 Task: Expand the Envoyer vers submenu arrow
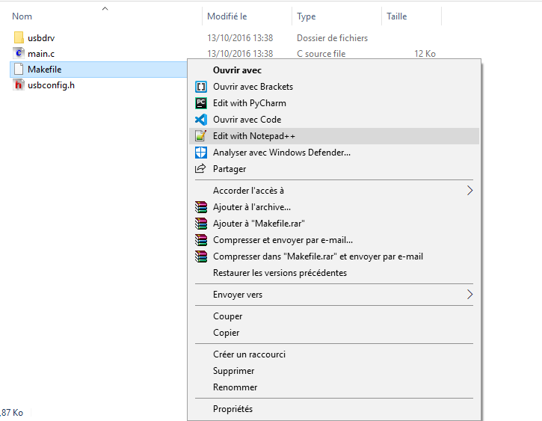[x=470, y=295]
